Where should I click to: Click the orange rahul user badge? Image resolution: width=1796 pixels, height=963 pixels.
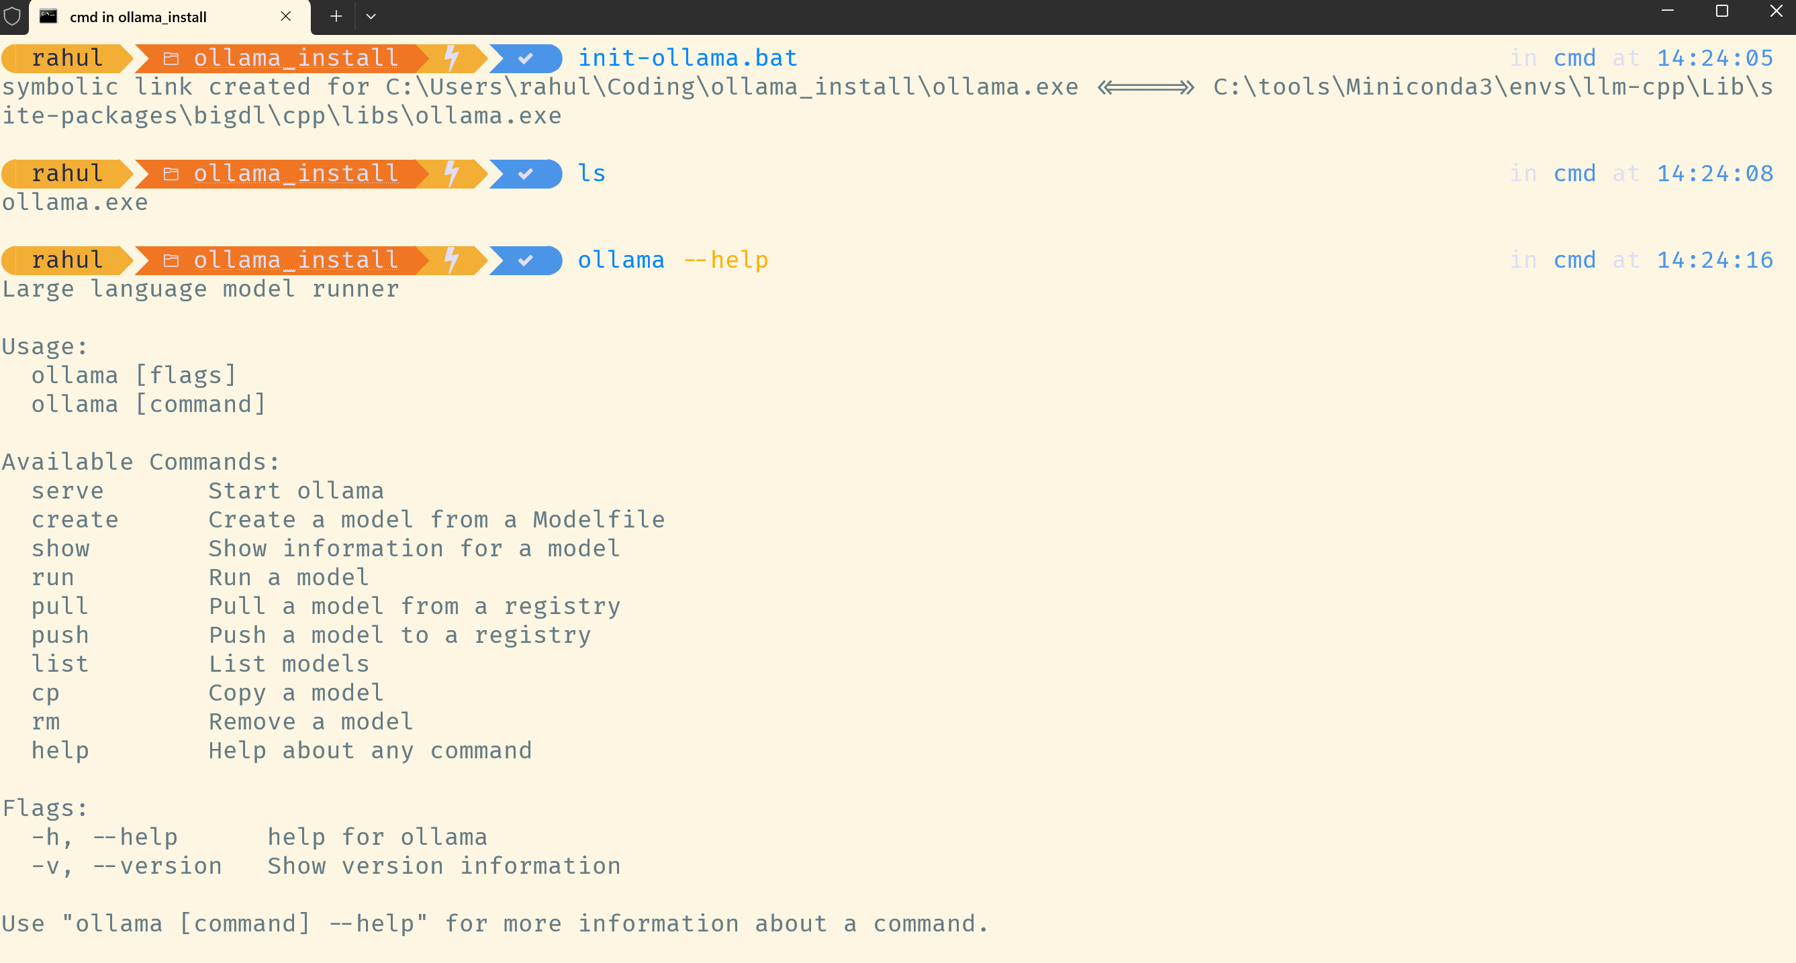click(x=65, y=58)
